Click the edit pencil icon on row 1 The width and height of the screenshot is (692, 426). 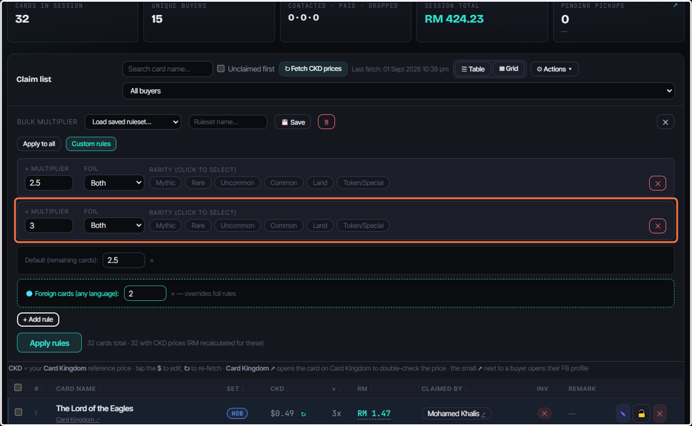623,413
